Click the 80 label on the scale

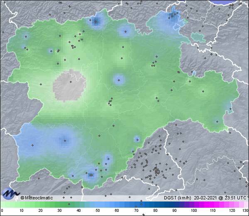(155, 211)
